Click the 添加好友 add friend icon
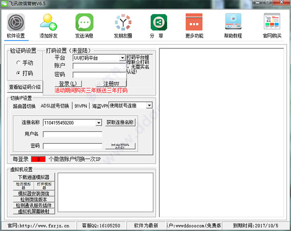291x231 pixels. [x=48, y=22]
